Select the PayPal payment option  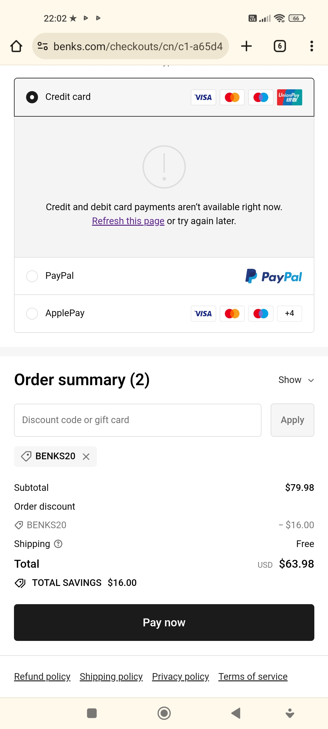[32, 276]
